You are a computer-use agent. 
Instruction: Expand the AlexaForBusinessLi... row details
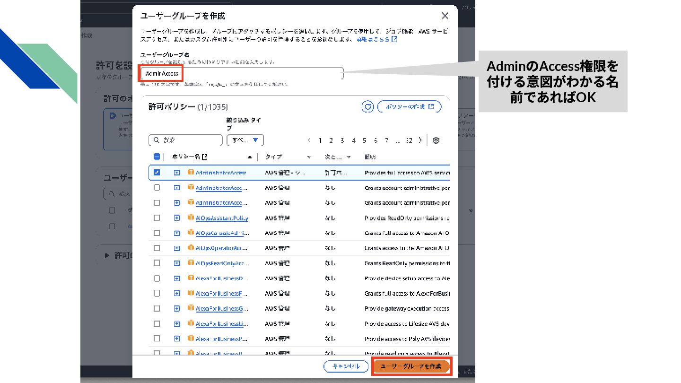coord(177,324)
